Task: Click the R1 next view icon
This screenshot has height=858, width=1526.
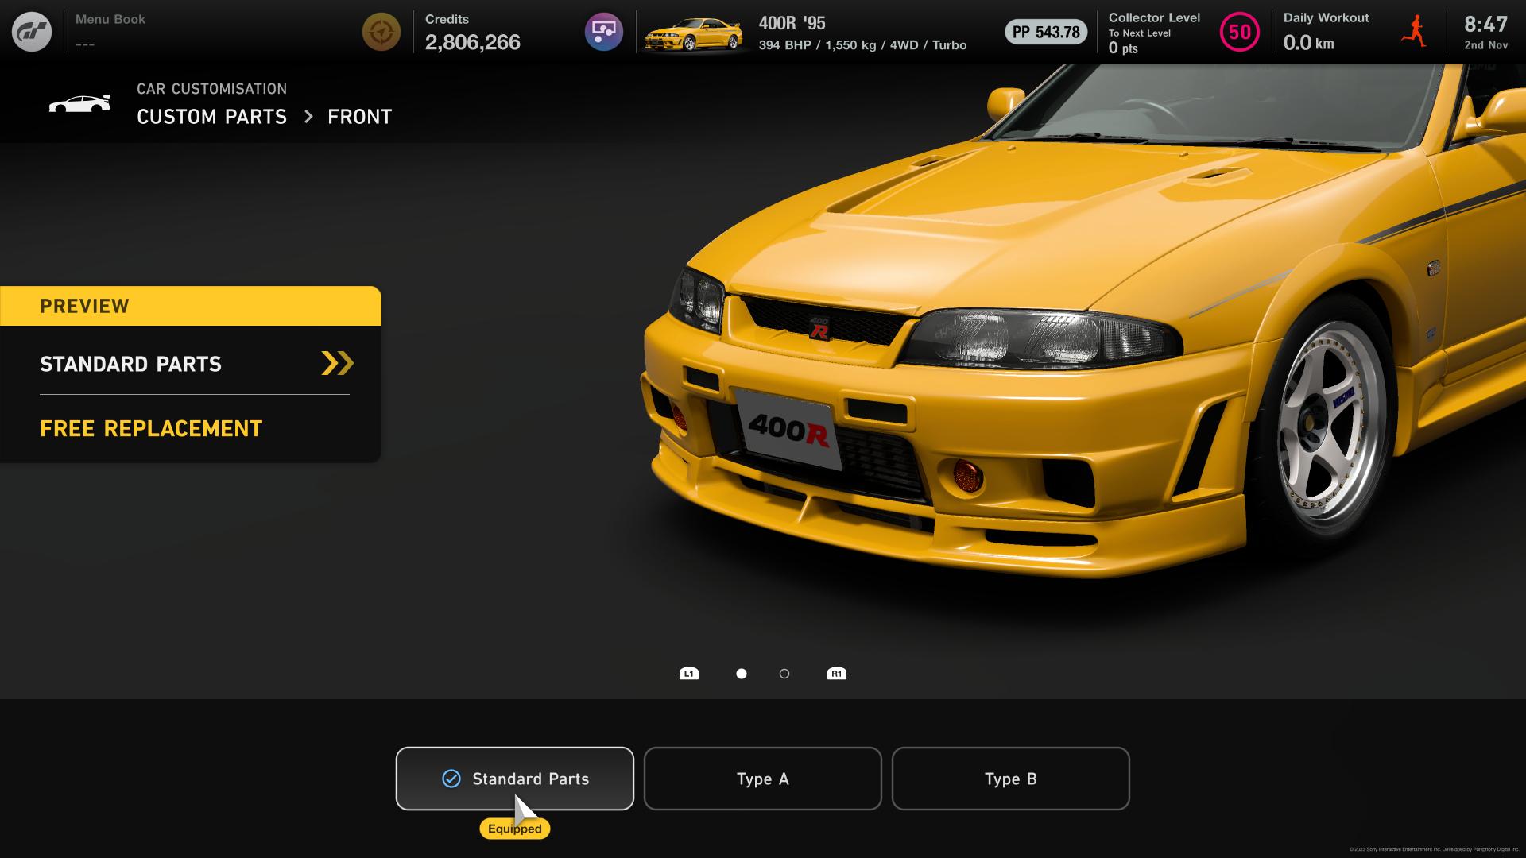Action: (x=837, y=674)
